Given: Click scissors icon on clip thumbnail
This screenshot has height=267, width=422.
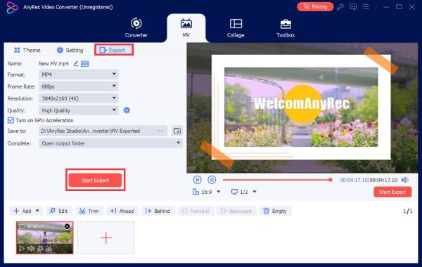Looking at the screenshot, I should (x=49, y=249).
